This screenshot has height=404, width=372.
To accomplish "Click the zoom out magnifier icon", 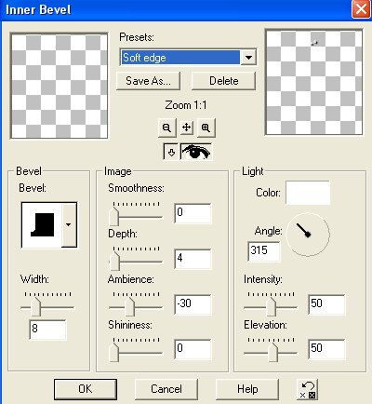I will (x=166, y=128).
